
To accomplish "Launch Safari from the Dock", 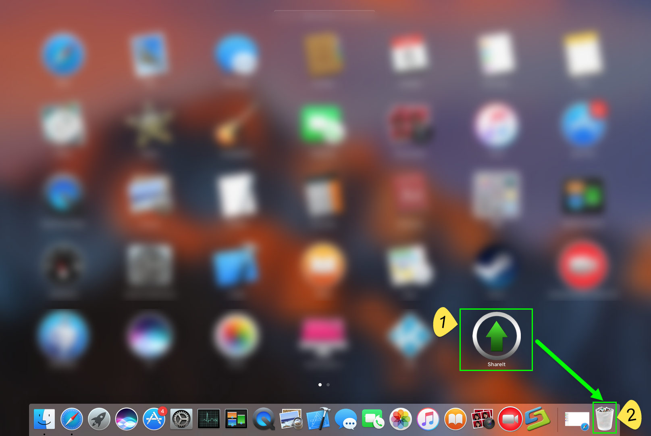I will coord(72,419).
